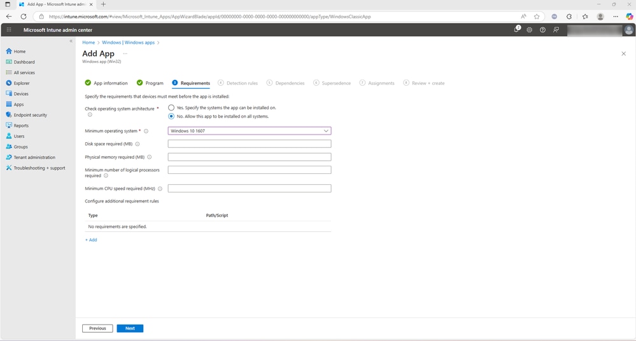Switch to Supersedence step
Viewport: 636px width, 341px height.
click(332, 83)
